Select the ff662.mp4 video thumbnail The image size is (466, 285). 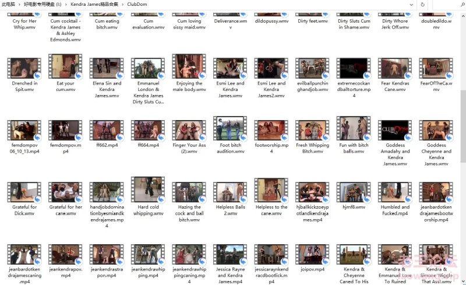pyautogui.click(x=107, y=130)
